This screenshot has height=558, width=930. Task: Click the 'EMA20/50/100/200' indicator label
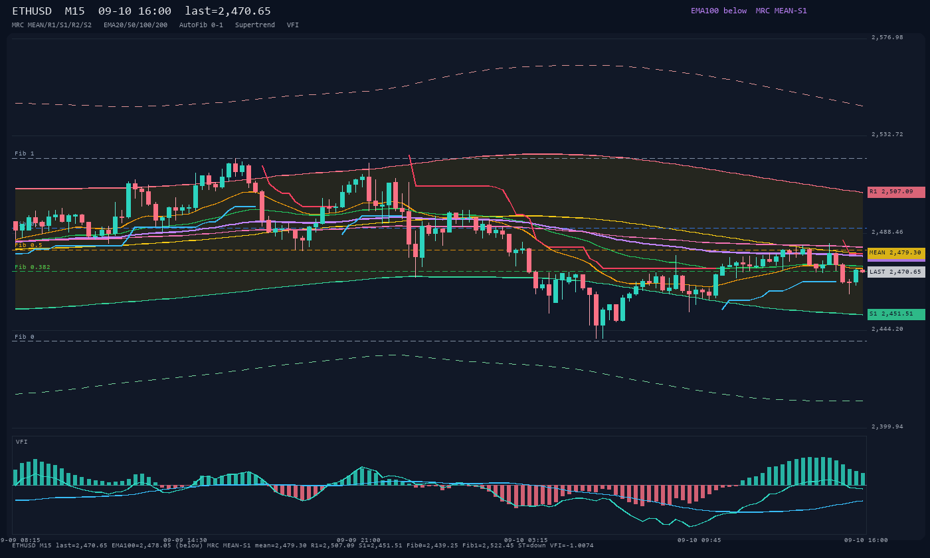click(x=136, y=25)
